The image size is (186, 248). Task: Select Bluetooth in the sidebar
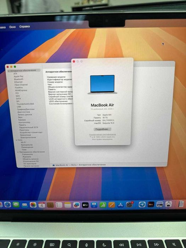19,79
